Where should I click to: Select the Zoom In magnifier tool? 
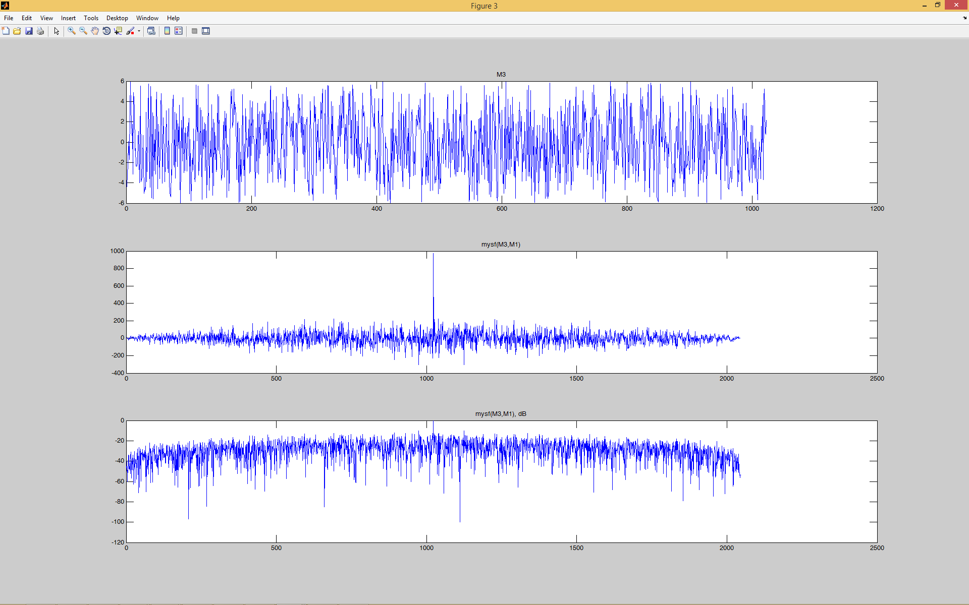click(x=72, y=31)
